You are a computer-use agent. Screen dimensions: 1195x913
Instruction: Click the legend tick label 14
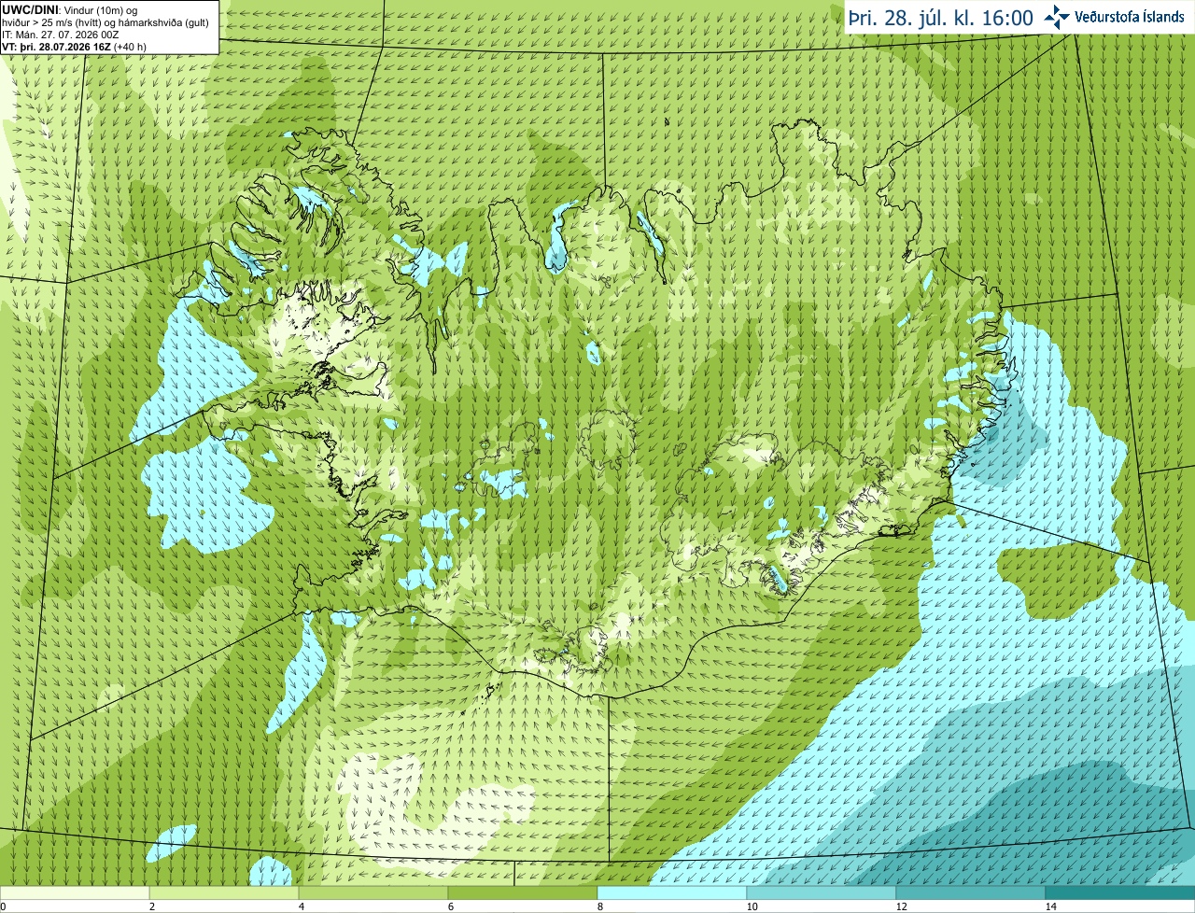tap(1051, 906)
